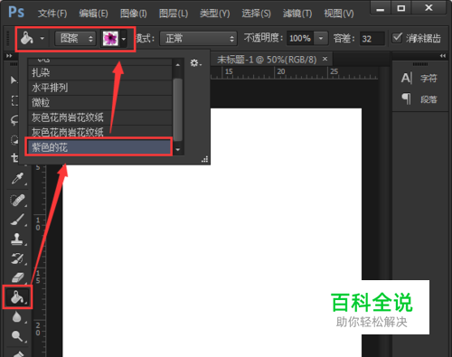Click the purple flower pattern swatch
This screenshot has width=452, height=357.
pos(110,39)
